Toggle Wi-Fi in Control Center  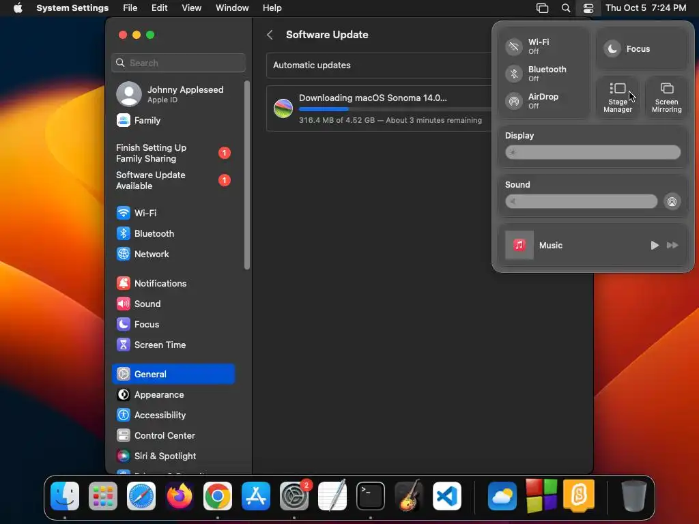pyautogui.click(x=514, y=46)
